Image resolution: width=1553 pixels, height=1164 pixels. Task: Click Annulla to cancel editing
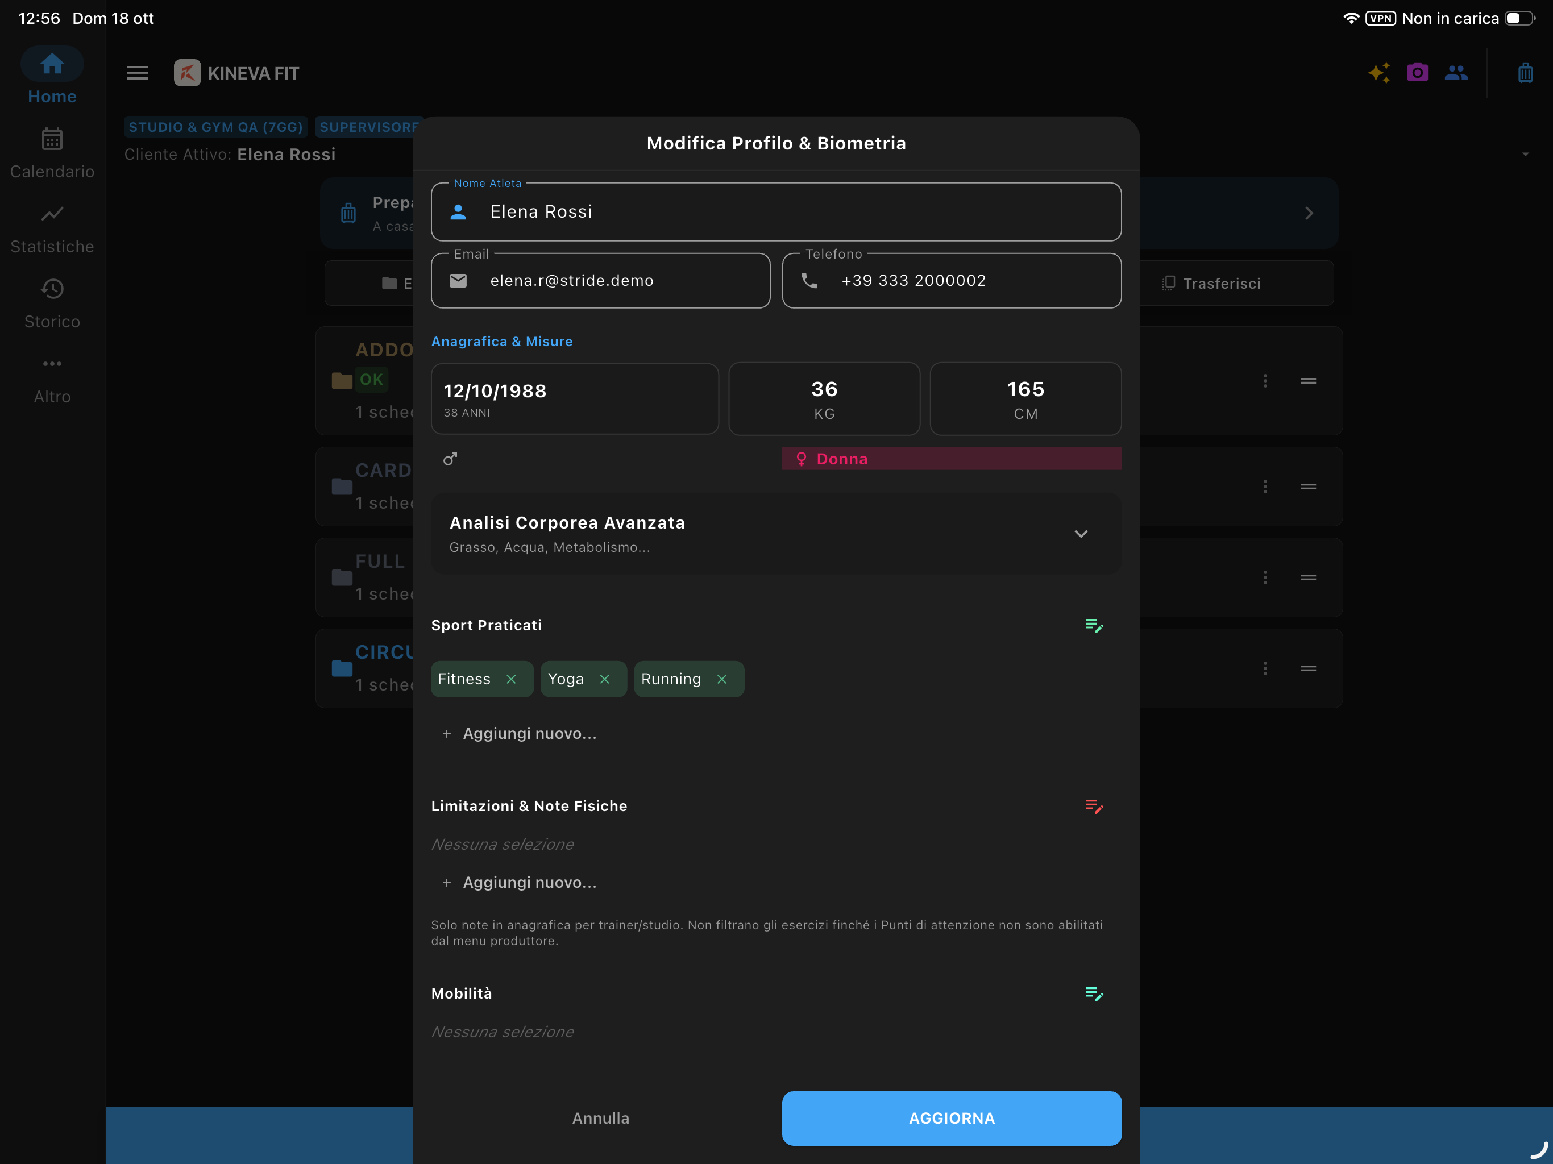[600, 1117]
